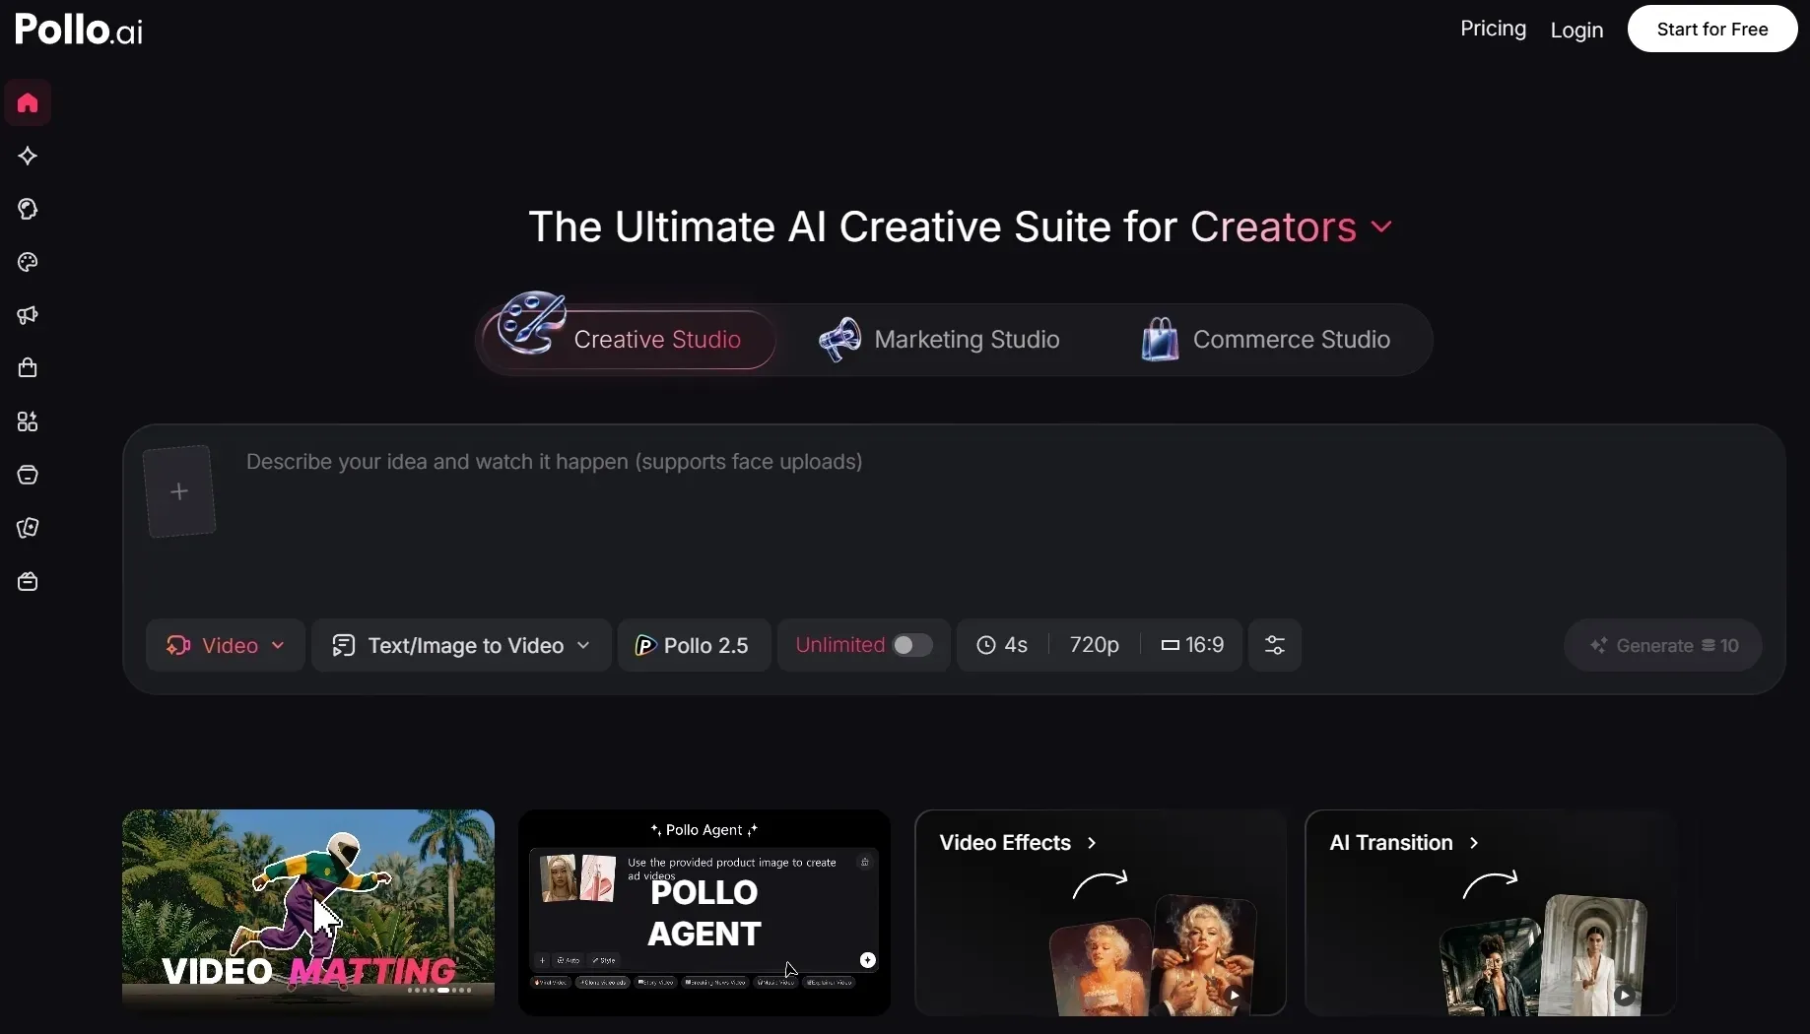Open the Pricing page

tap(1493, 29)
